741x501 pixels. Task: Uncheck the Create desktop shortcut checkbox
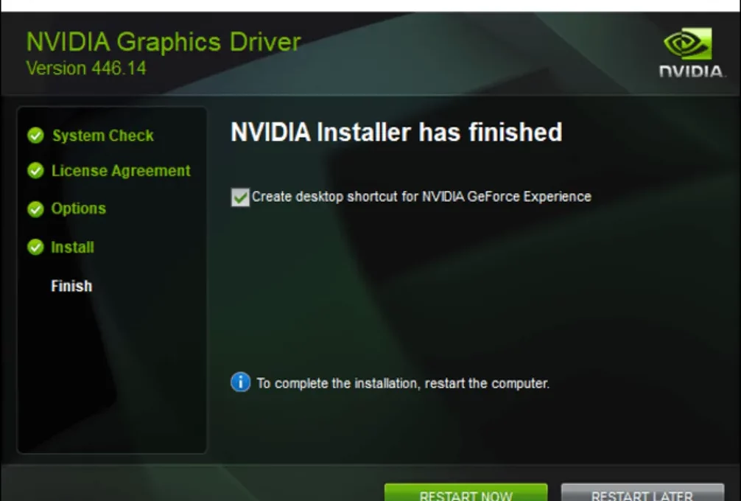click(x=240, y=197)
